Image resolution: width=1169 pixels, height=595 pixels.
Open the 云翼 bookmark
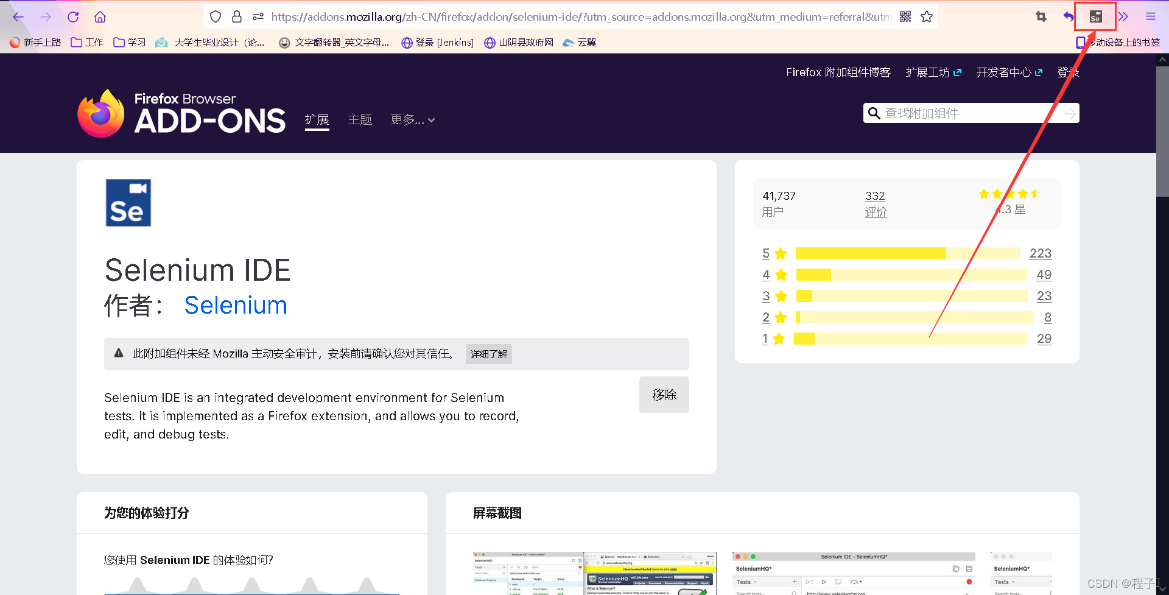pos(580,43)
